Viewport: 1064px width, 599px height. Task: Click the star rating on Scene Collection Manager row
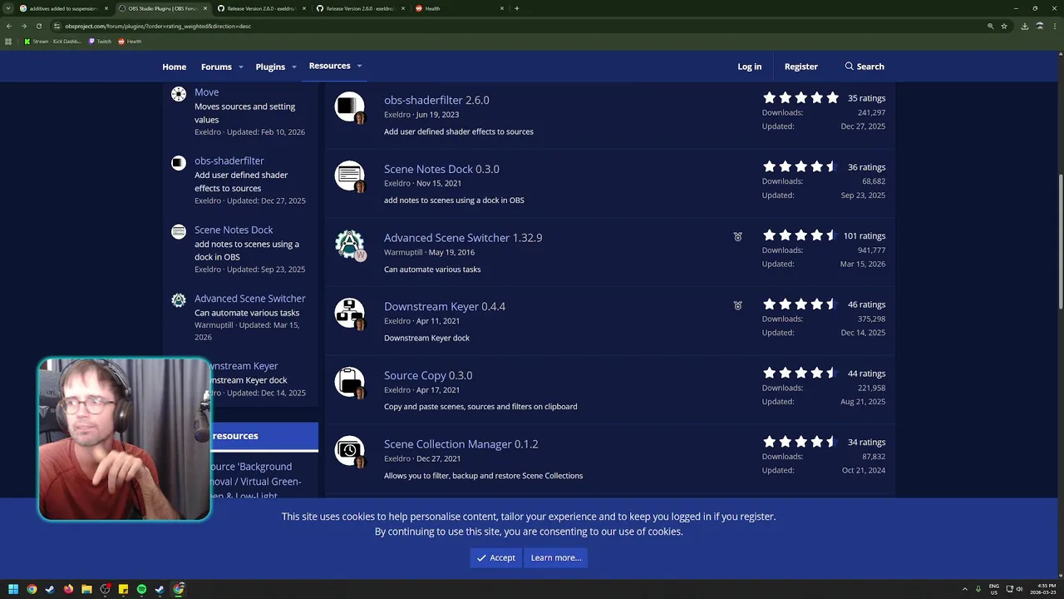tap(800, 442)
